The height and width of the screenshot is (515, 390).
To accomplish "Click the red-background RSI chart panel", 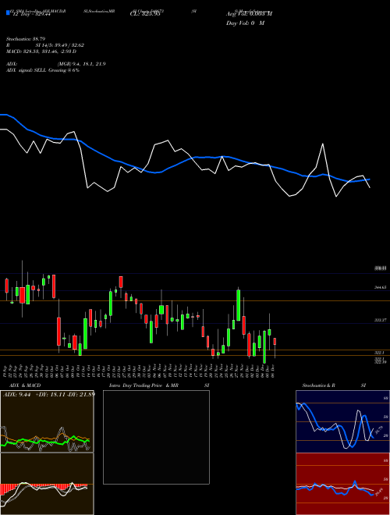I will 342,484.
